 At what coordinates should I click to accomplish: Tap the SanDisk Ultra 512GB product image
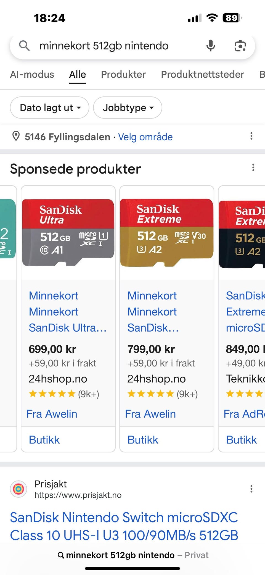click(68, 233)
